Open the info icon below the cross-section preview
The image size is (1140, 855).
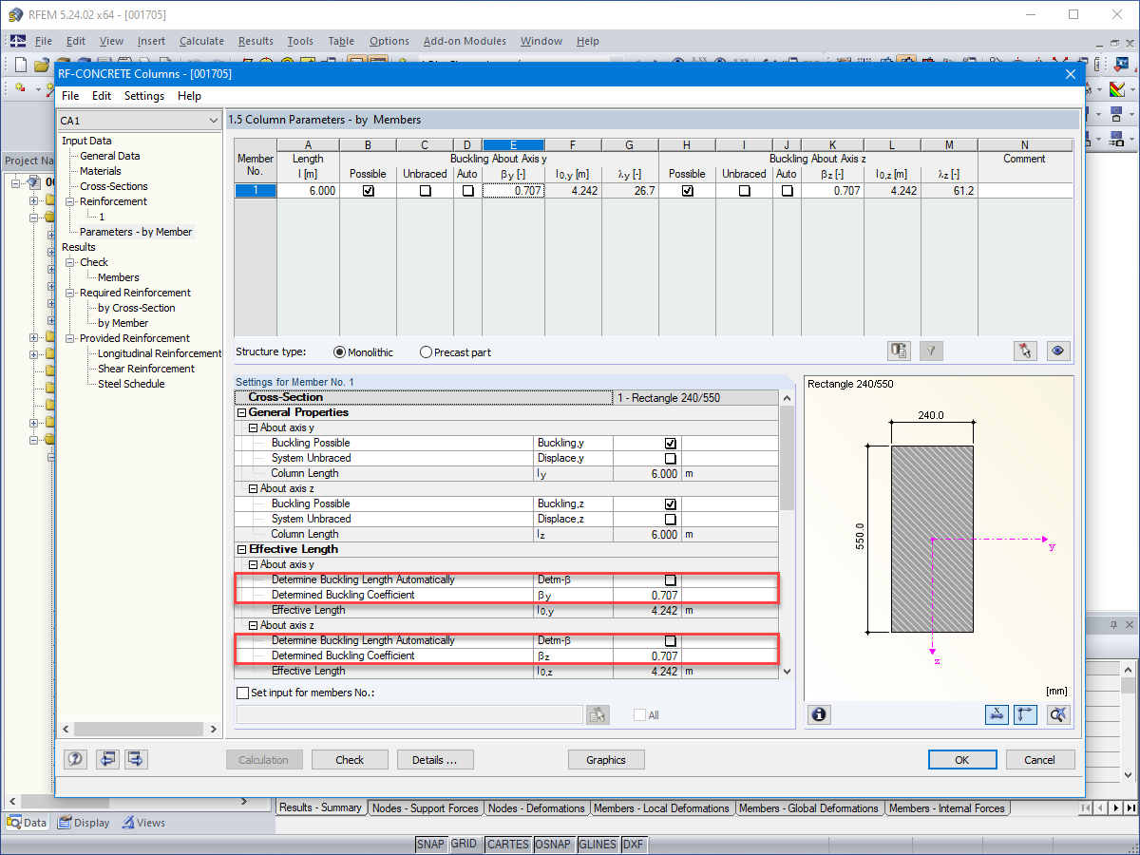pos(819,714)
